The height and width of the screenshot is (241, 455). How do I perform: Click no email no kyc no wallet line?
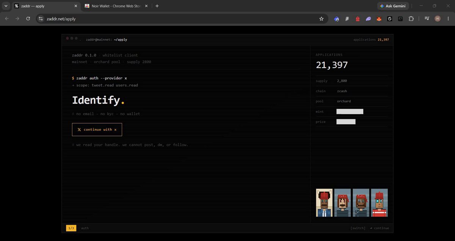[x=106, y=114]
